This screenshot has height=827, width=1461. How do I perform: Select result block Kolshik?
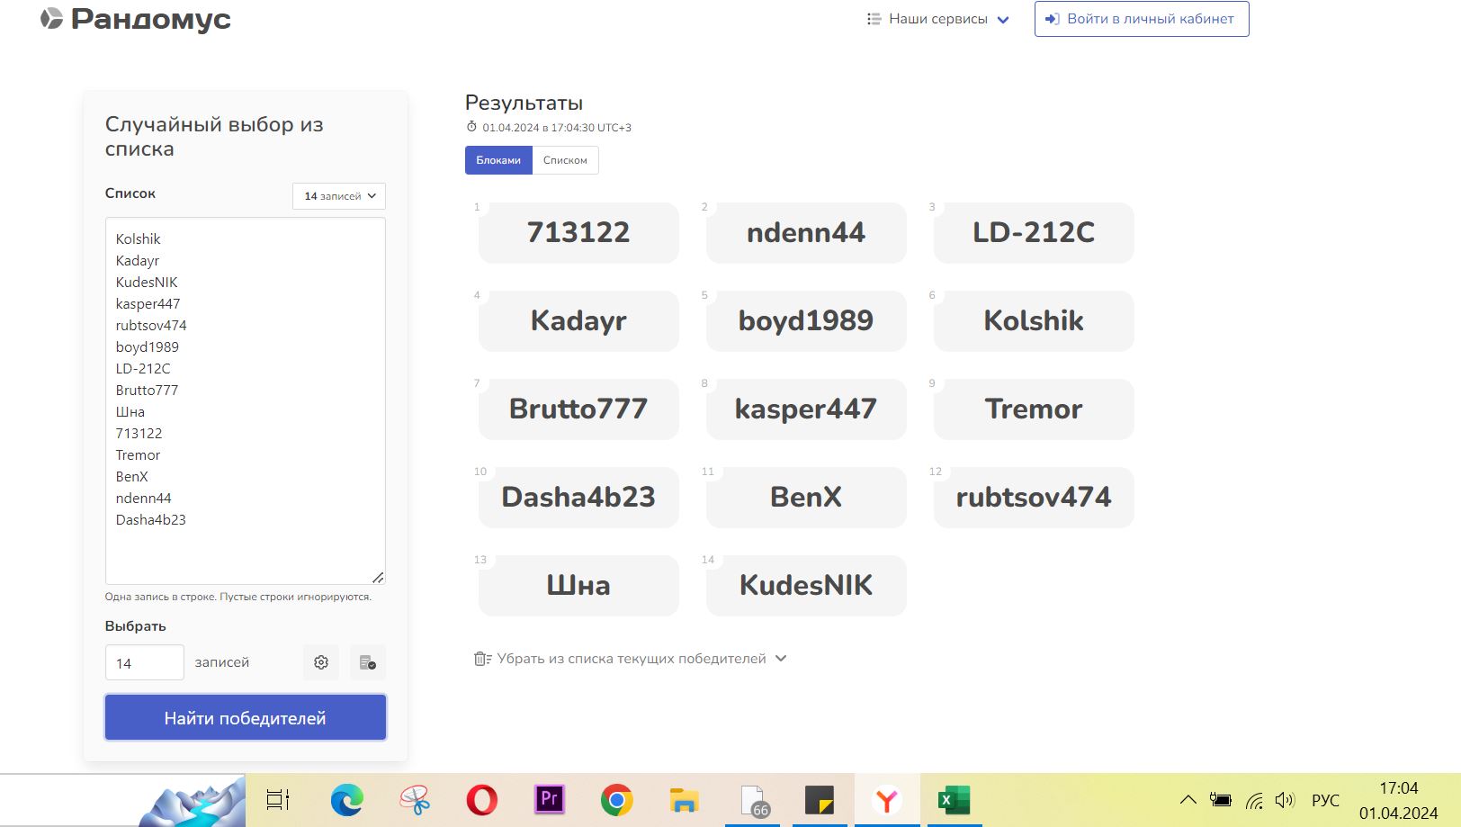tap(1034, 321)
